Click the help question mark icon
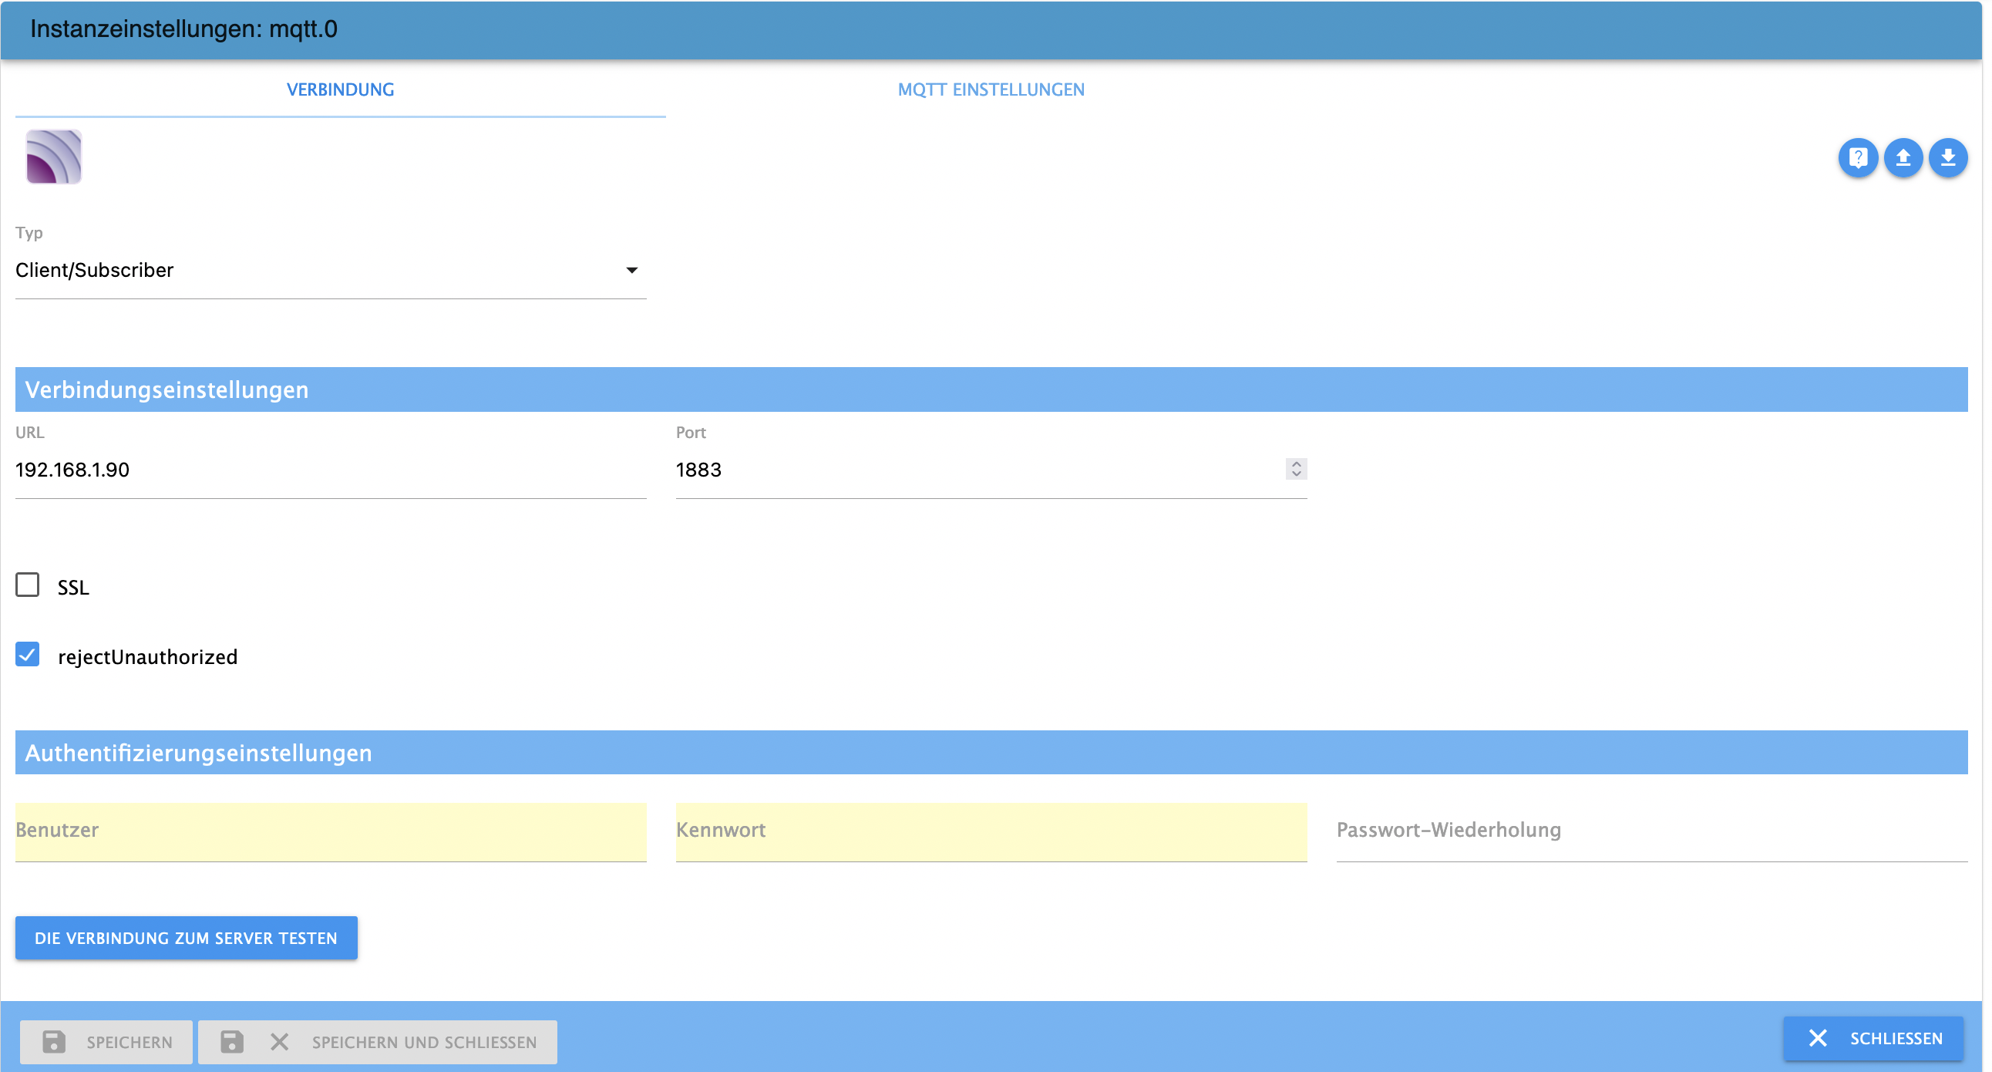 (x=1856, y=158)
